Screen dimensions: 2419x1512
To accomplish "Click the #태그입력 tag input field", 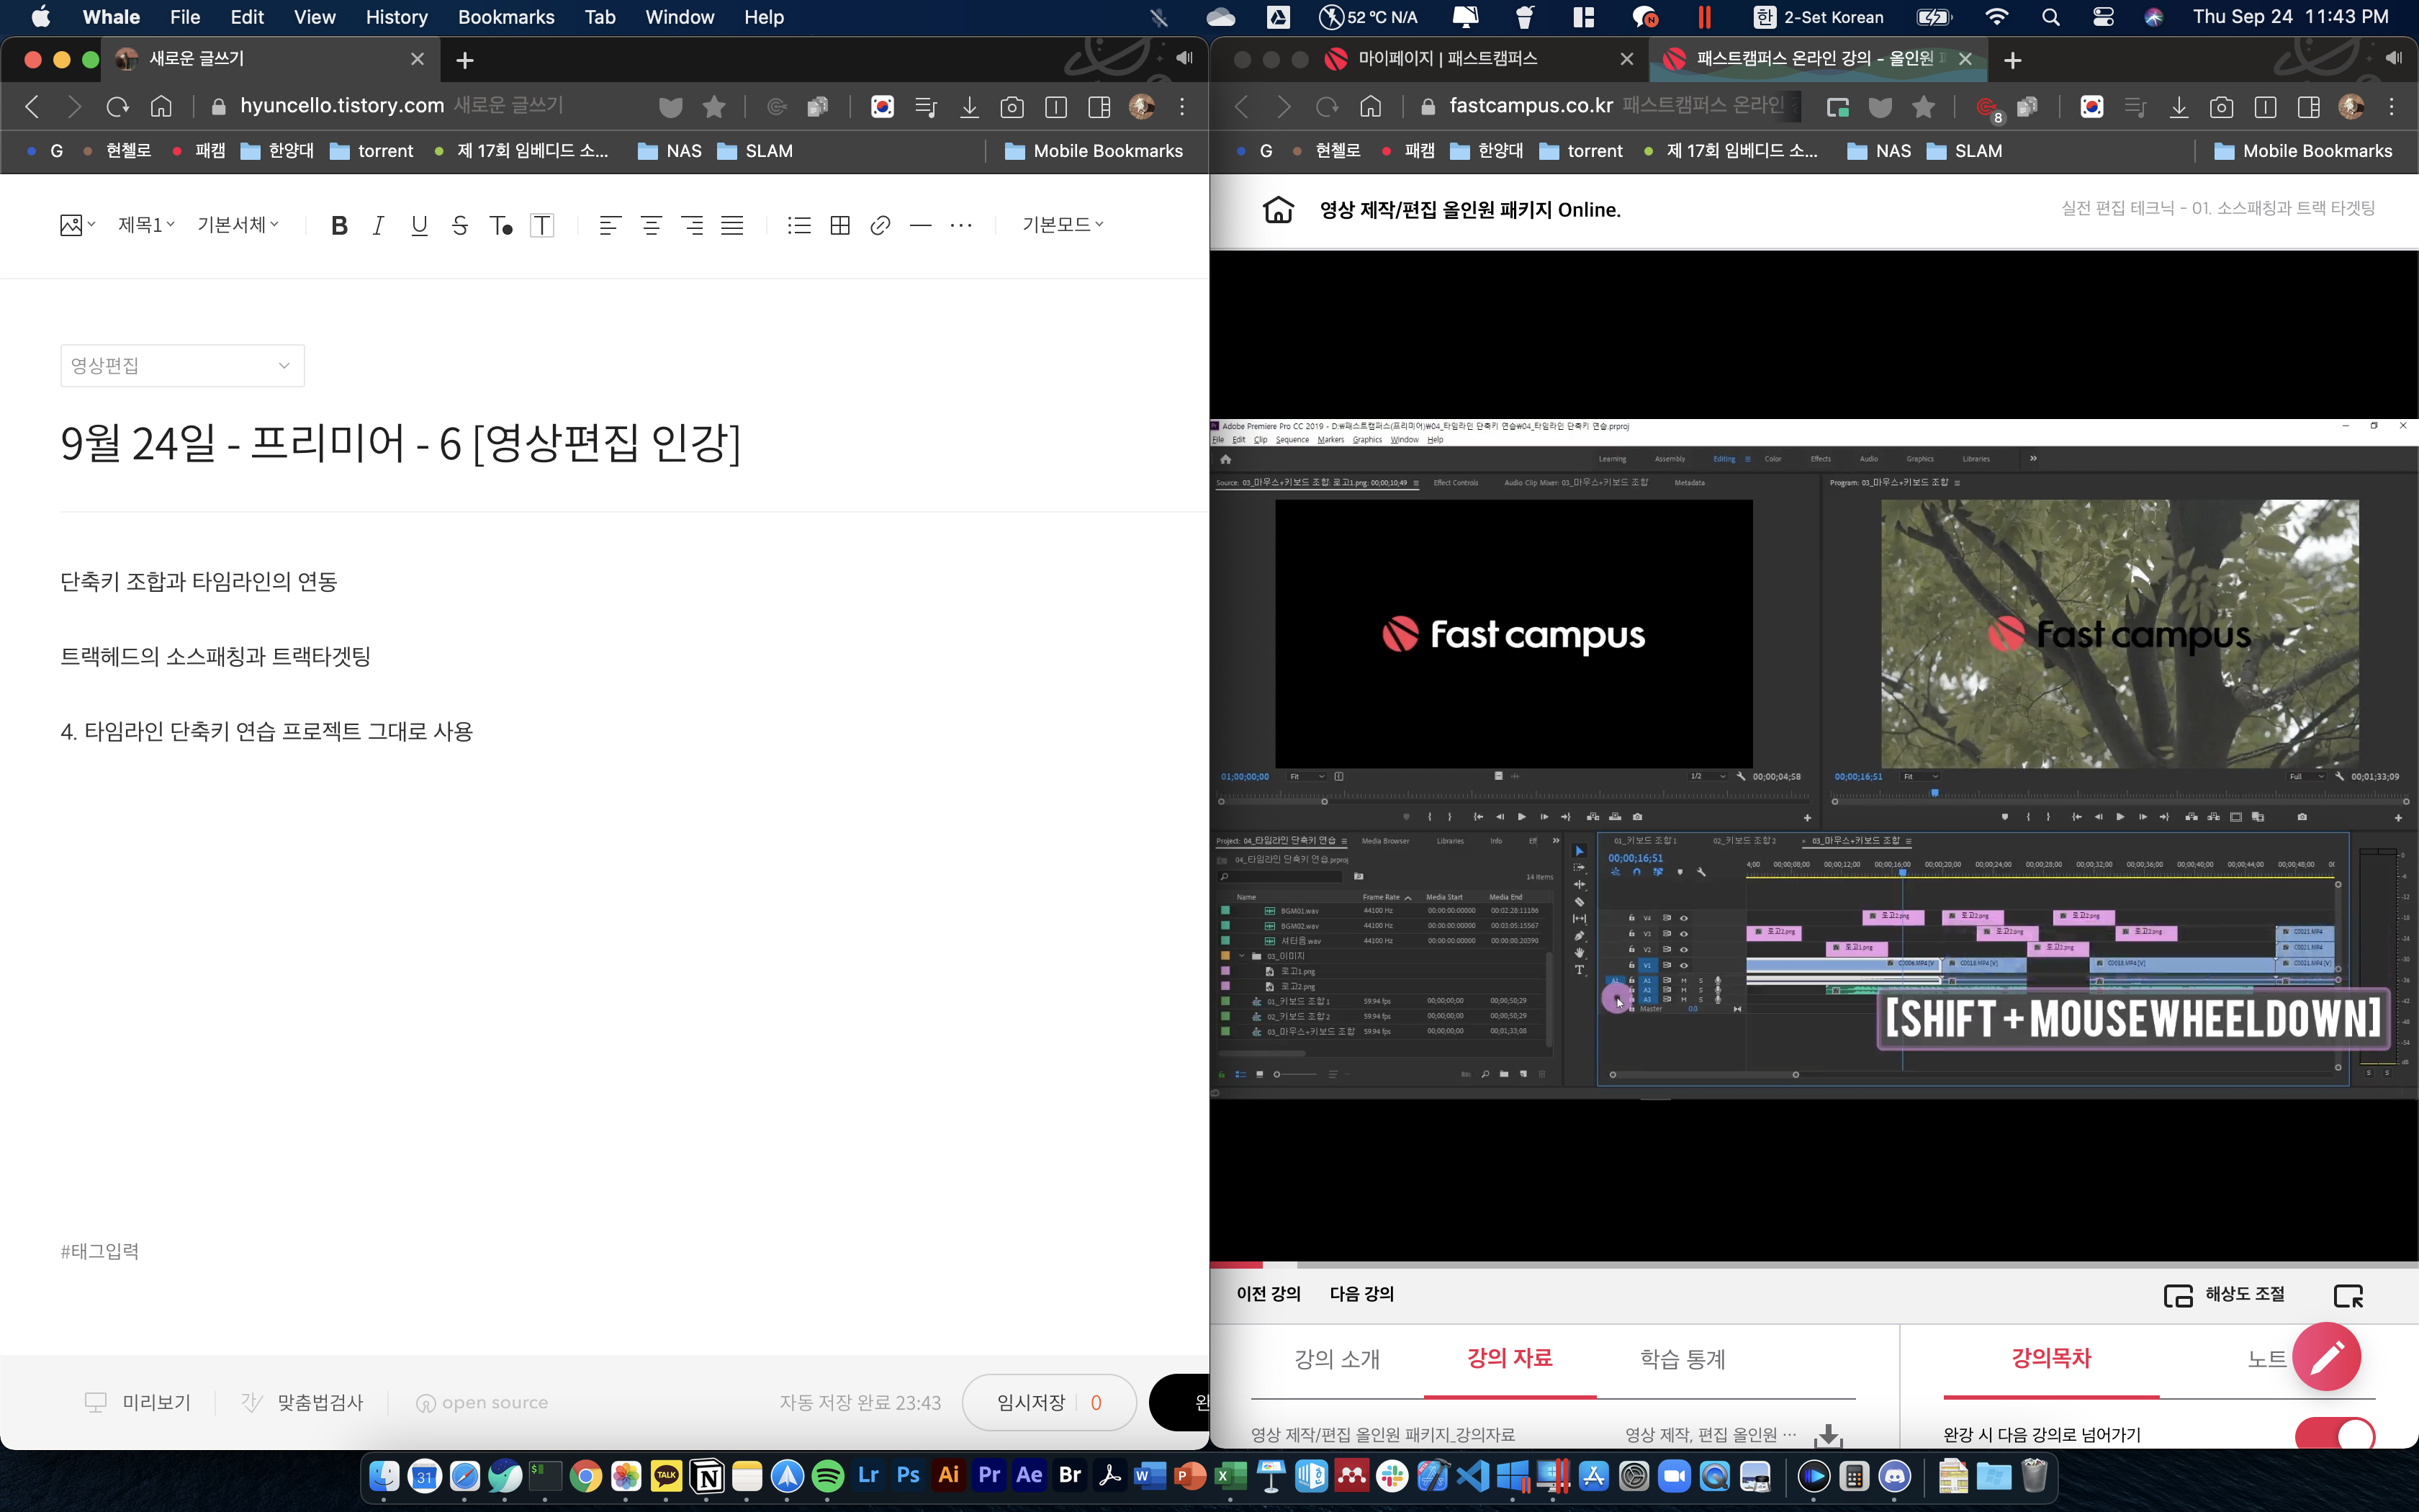I will [100, 1251].
